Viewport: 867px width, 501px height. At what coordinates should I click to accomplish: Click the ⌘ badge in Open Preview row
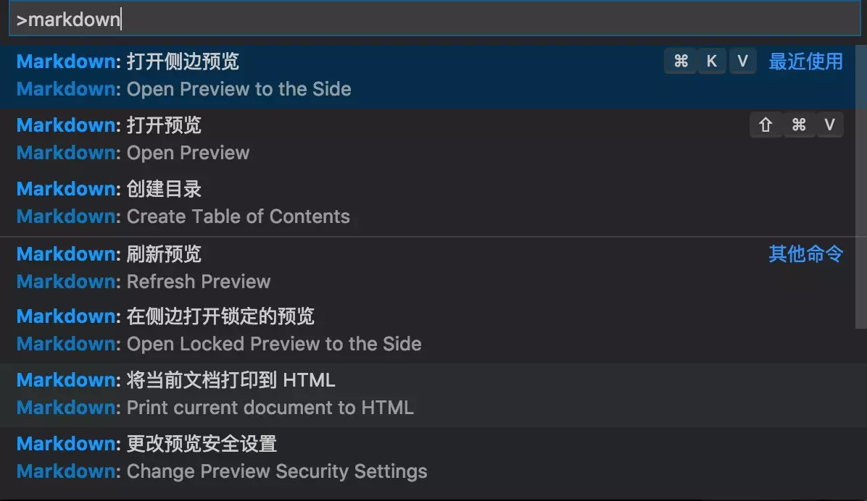pyautogui.click(x=799, y=125)
